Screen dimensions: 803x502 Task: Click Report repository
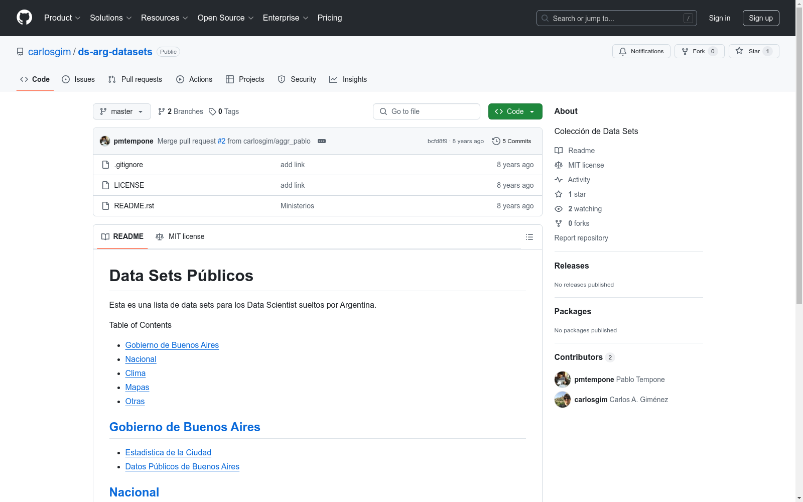581,238
